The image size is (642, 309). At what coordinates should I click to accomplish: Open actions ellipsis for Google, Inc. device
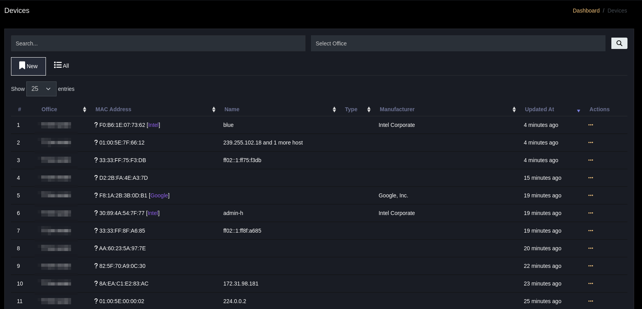tap(590, 195)
